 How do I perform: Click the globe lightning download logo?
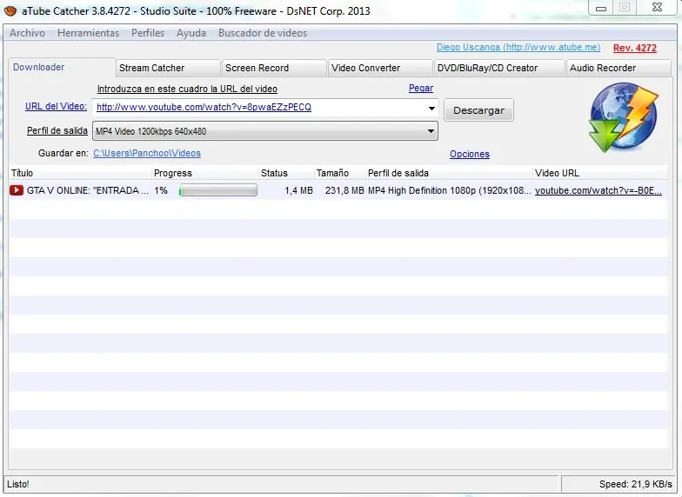623,117
